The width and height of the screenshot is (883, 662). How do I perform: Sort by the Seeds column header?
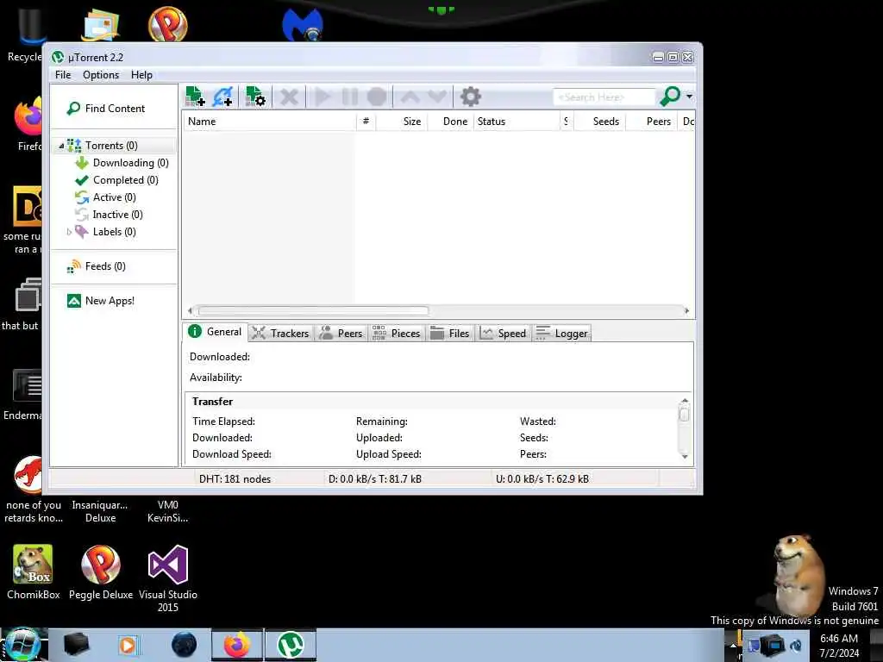[x=600, y=122]
